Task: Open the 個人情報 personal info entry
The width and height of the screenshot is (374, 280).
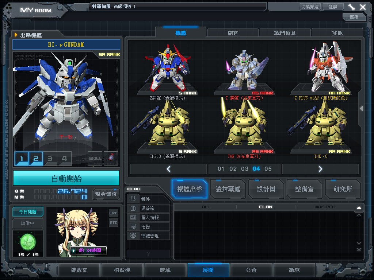Action: (148, 217)
